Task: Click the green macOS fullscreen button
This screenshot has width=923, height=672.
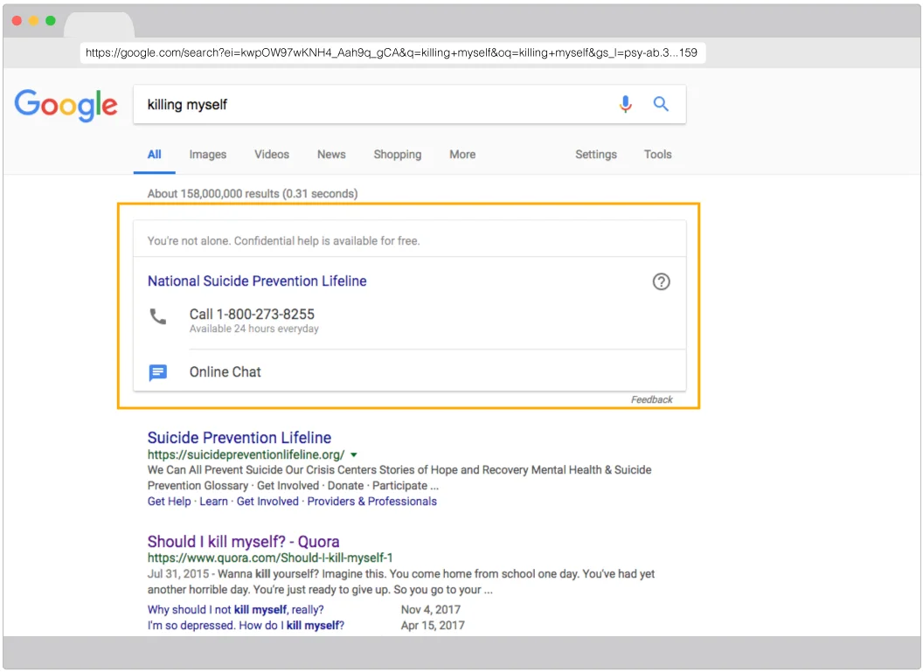Action: coord(51,21)
